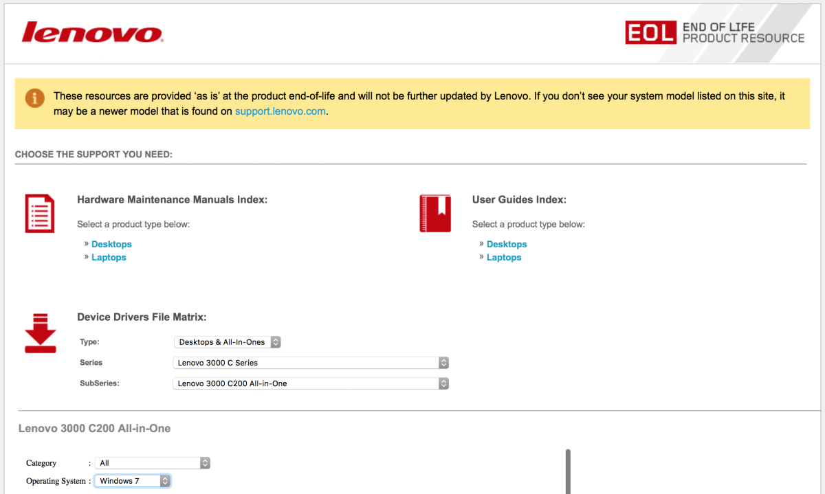Screen dimensions: 825x494
Task: Click the 'Category' label
Action: click(41, 463)
